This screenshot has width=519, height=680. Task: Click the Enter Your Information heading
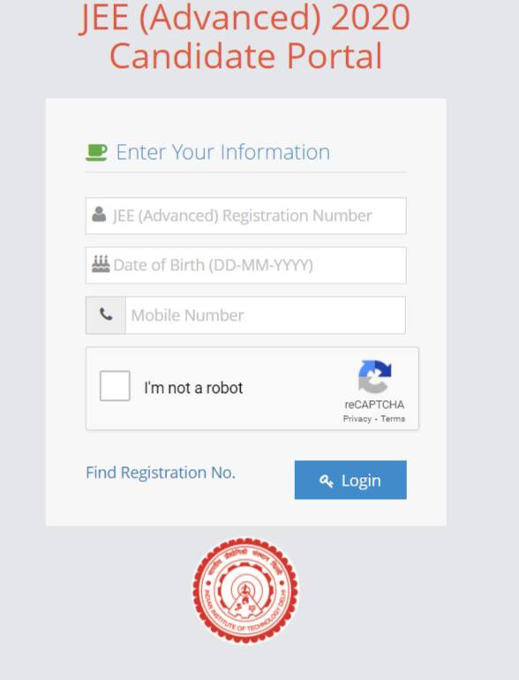coord(222,152)
